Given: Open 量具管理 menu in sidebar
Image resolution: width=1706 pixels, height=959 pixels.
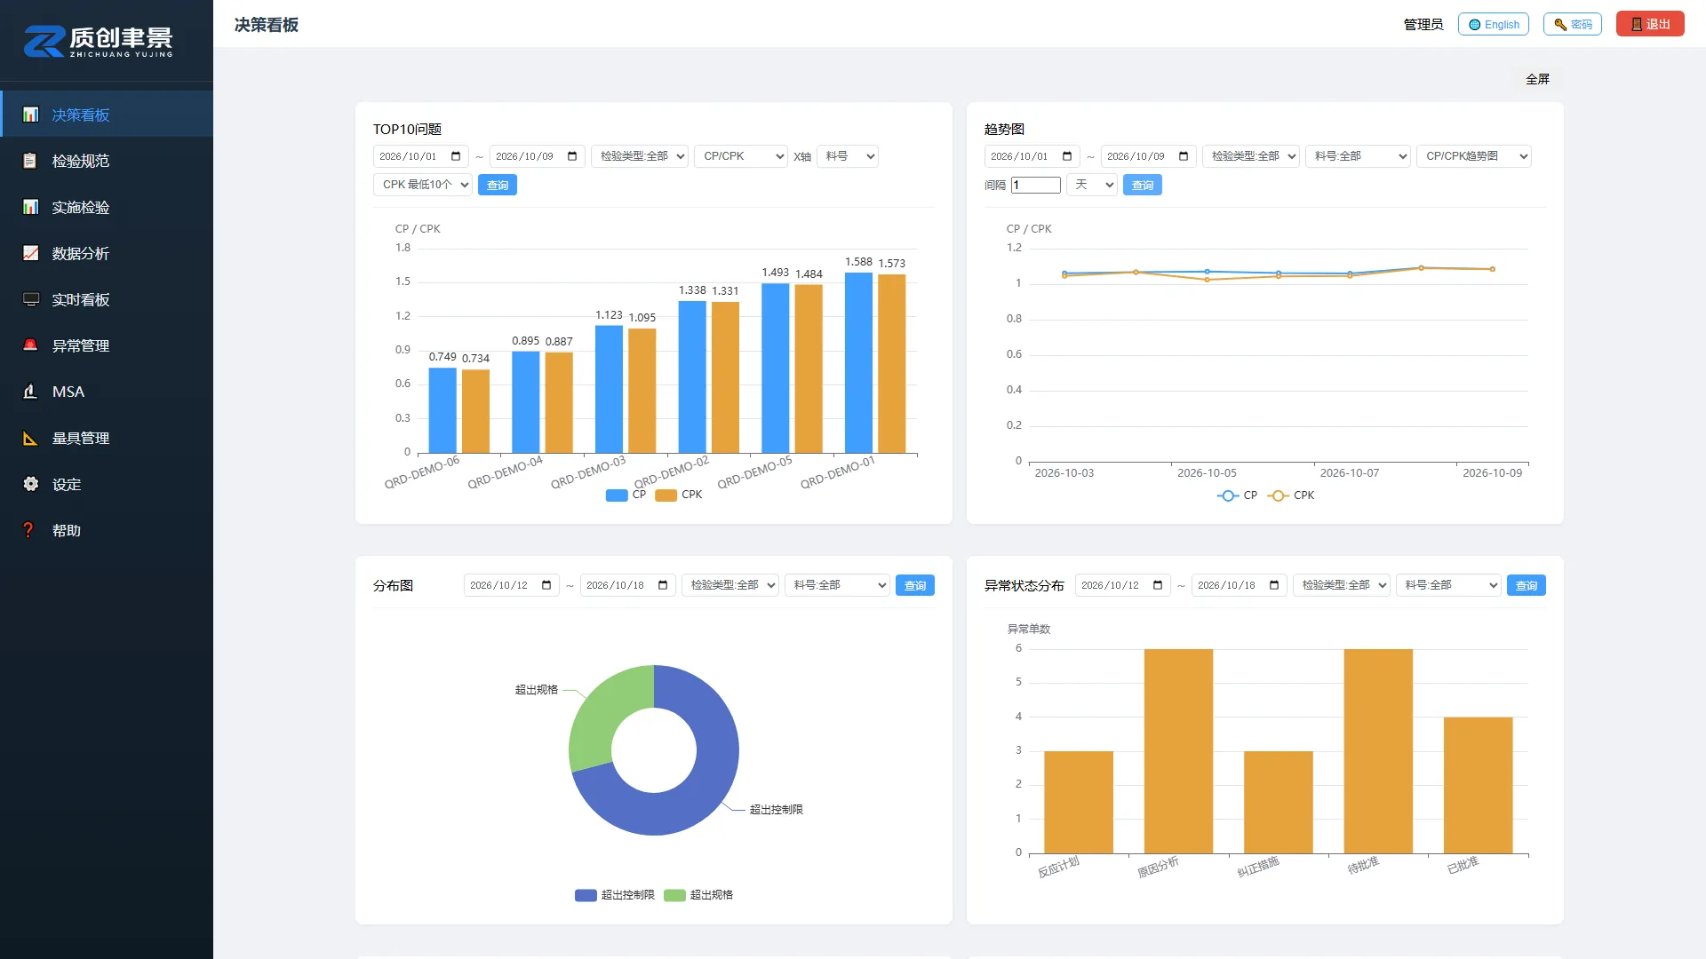Looking at the screenshot, I should tap(107, 438).
